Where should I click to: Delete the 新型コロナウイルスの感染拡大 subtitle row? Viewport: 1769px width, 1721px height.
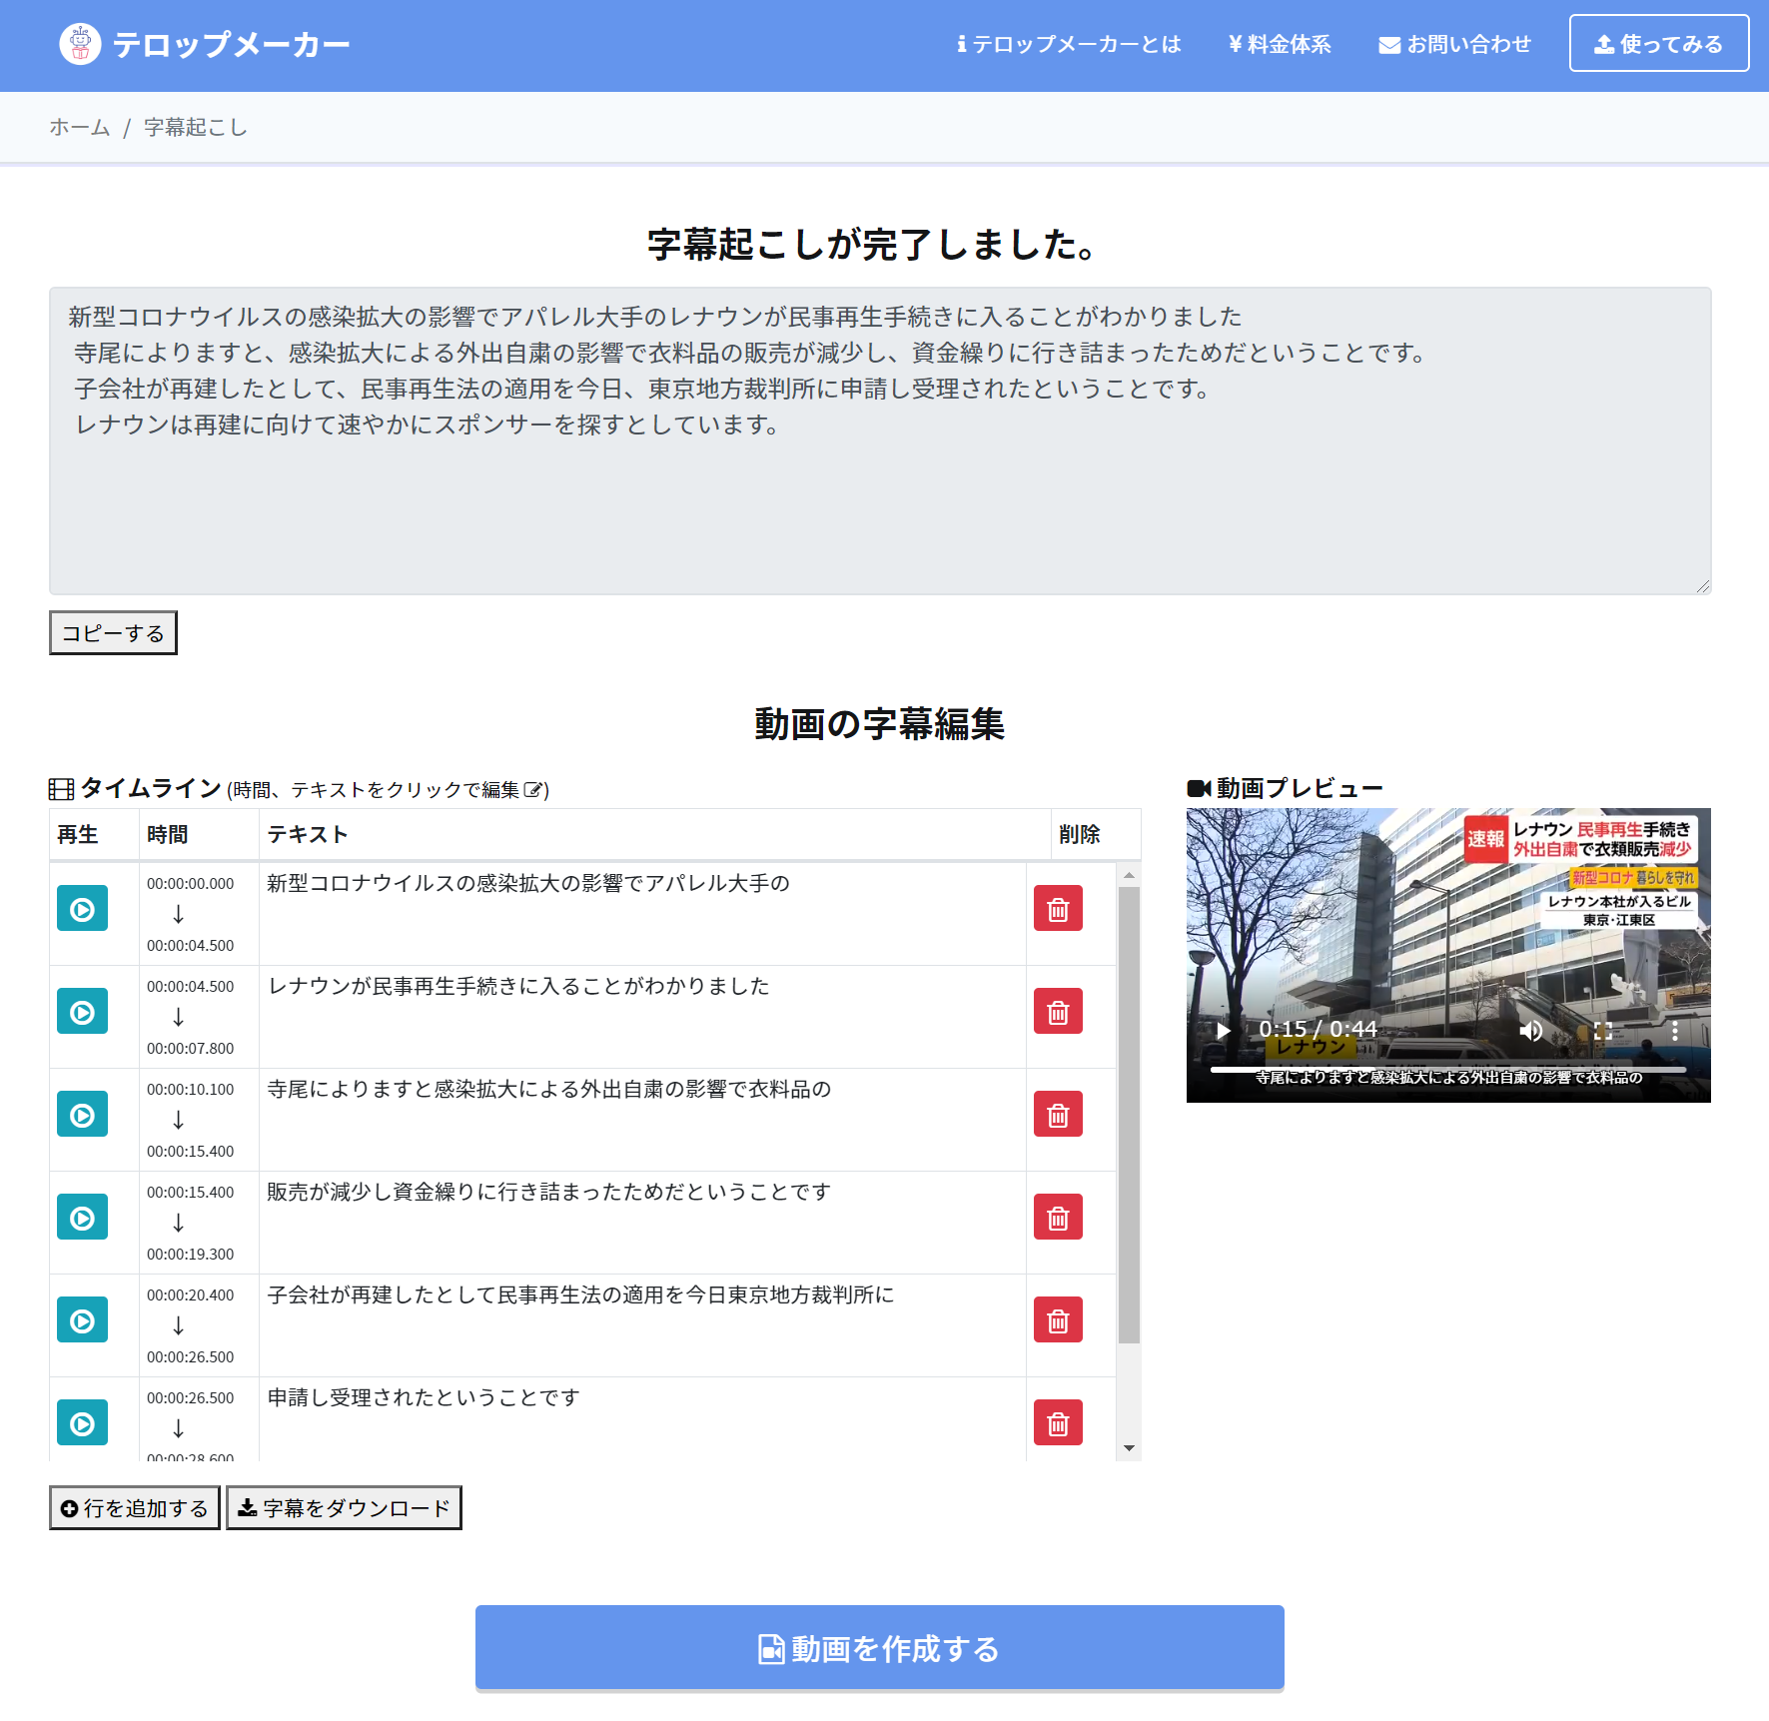point(1058,909)
